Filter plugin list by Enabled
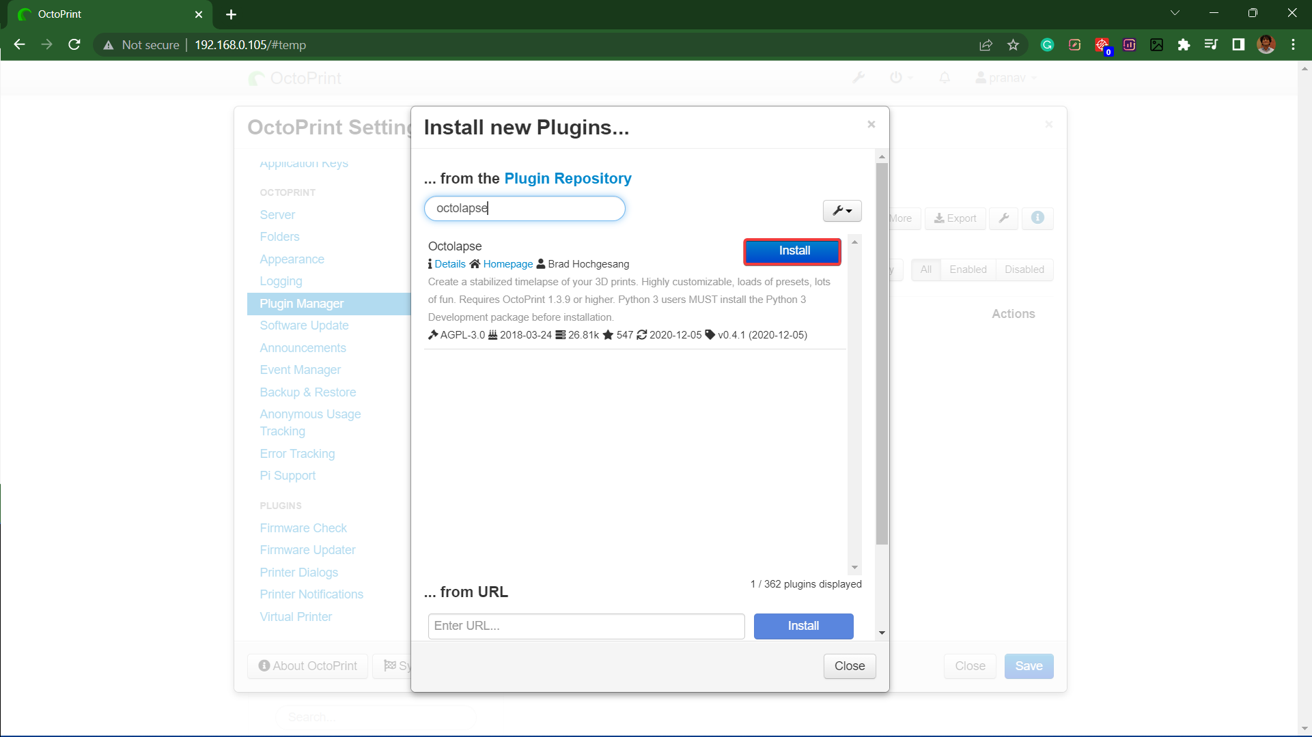The height and width of the screenshot is (737, 1312). click(x=968, y=270)
